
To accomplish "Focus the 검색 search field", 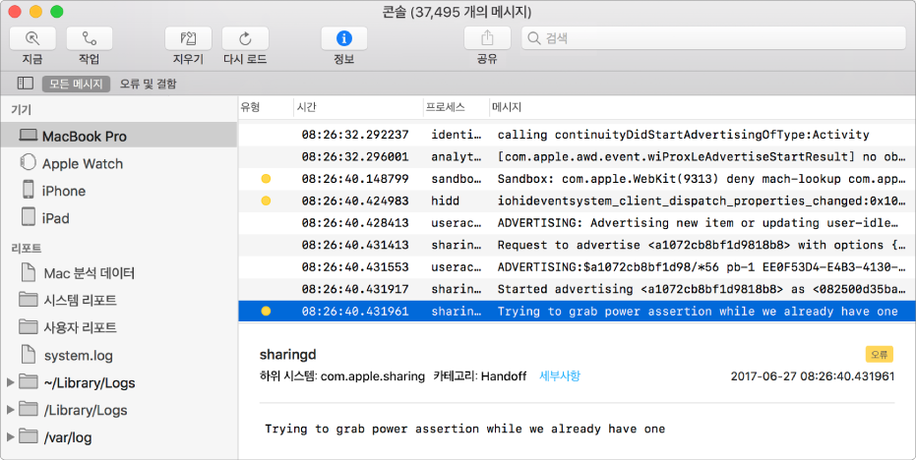I will (x=713, y=38).
